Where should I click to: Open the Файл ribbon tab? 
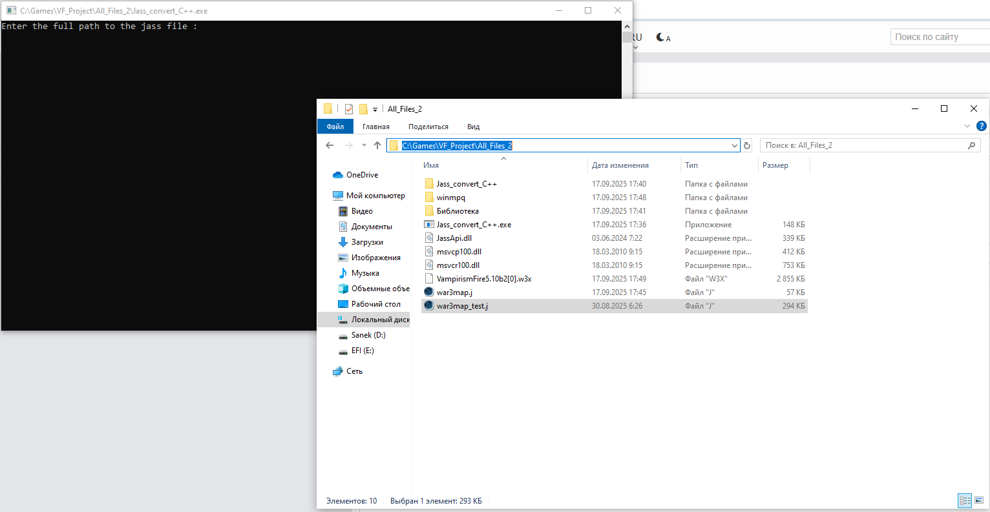click(335, 127)
